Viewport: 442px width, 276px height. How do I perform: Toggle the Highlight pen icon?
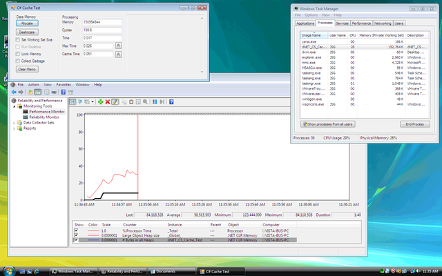[x=115, y=101]
